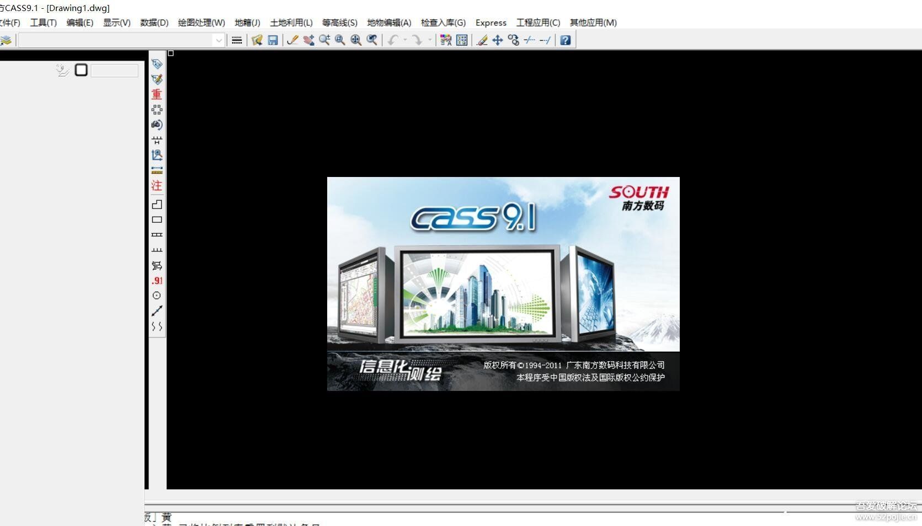Open the Redo history dropdown arrow
This screenshot has width=922, height=526.
point(430,40)
